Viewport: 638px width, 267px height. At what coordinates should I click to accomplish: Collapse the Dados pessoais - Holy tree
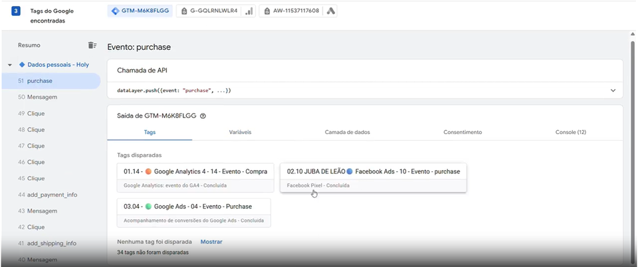pyautogui.click(x=10, y=65)
